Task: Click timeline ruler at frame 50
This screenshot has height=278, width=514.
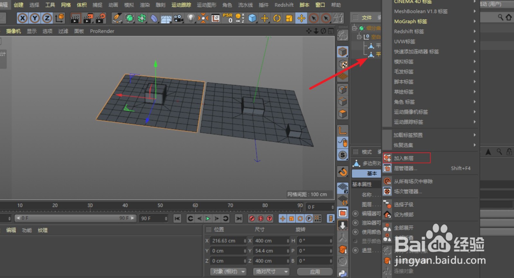Action: (x=160, y=206)
